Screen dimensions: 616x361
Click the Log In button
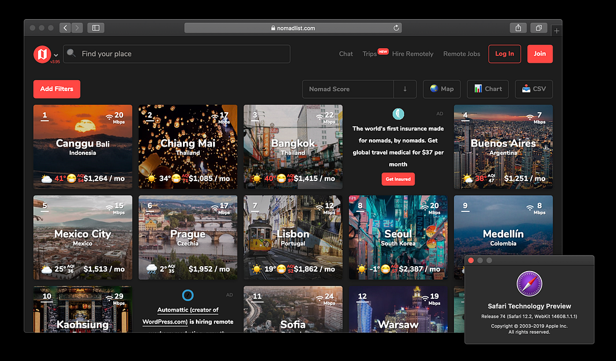coord(505,54)
